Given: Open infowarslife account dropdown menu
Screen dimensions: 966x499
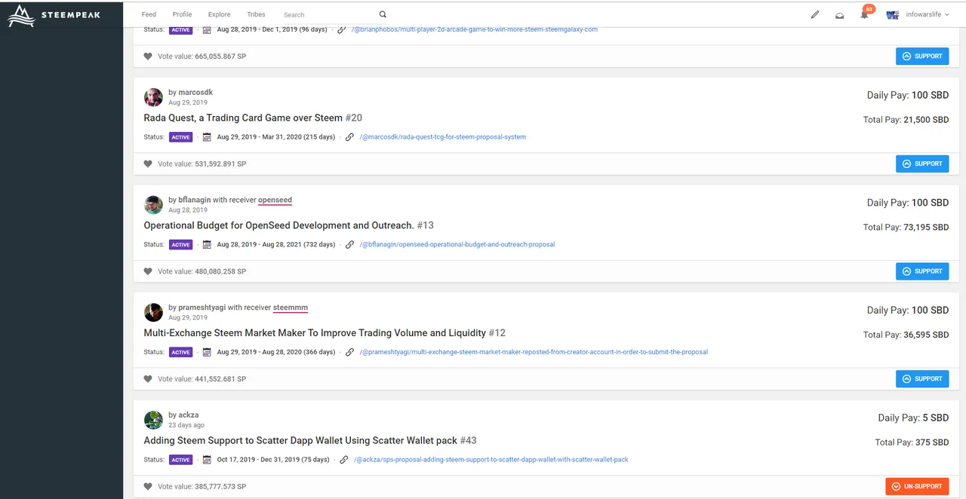Looking at the screenshot, I should (x=928, y=14).
